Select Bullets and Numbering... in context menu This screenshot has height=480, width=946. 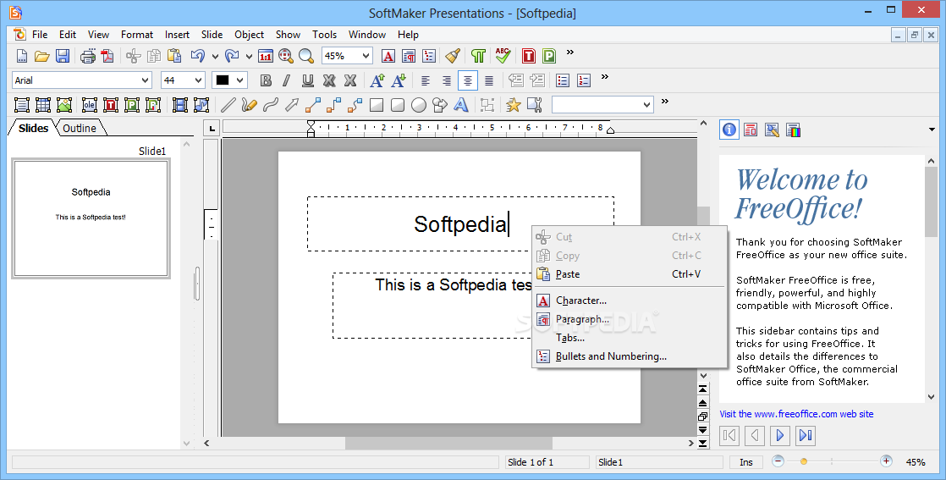630,356
